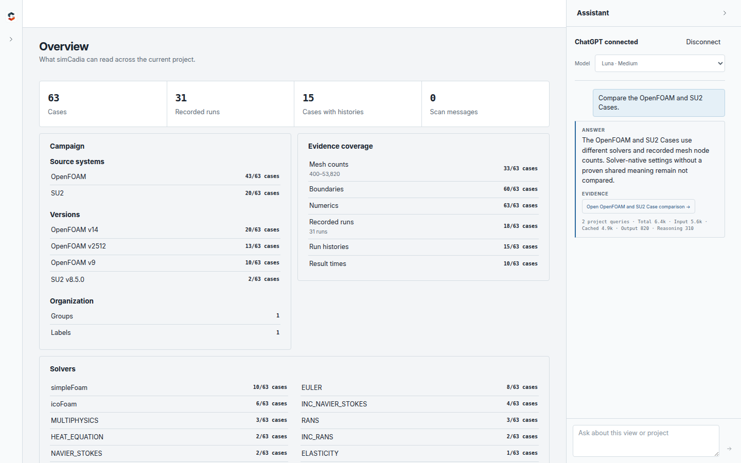Click the OpenFOAM v9 version row
The height and width of the screenshot is (463, 741).
(165, 262)
